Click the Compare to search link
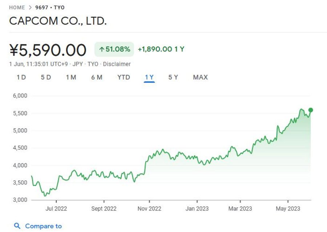 (43, 226)
